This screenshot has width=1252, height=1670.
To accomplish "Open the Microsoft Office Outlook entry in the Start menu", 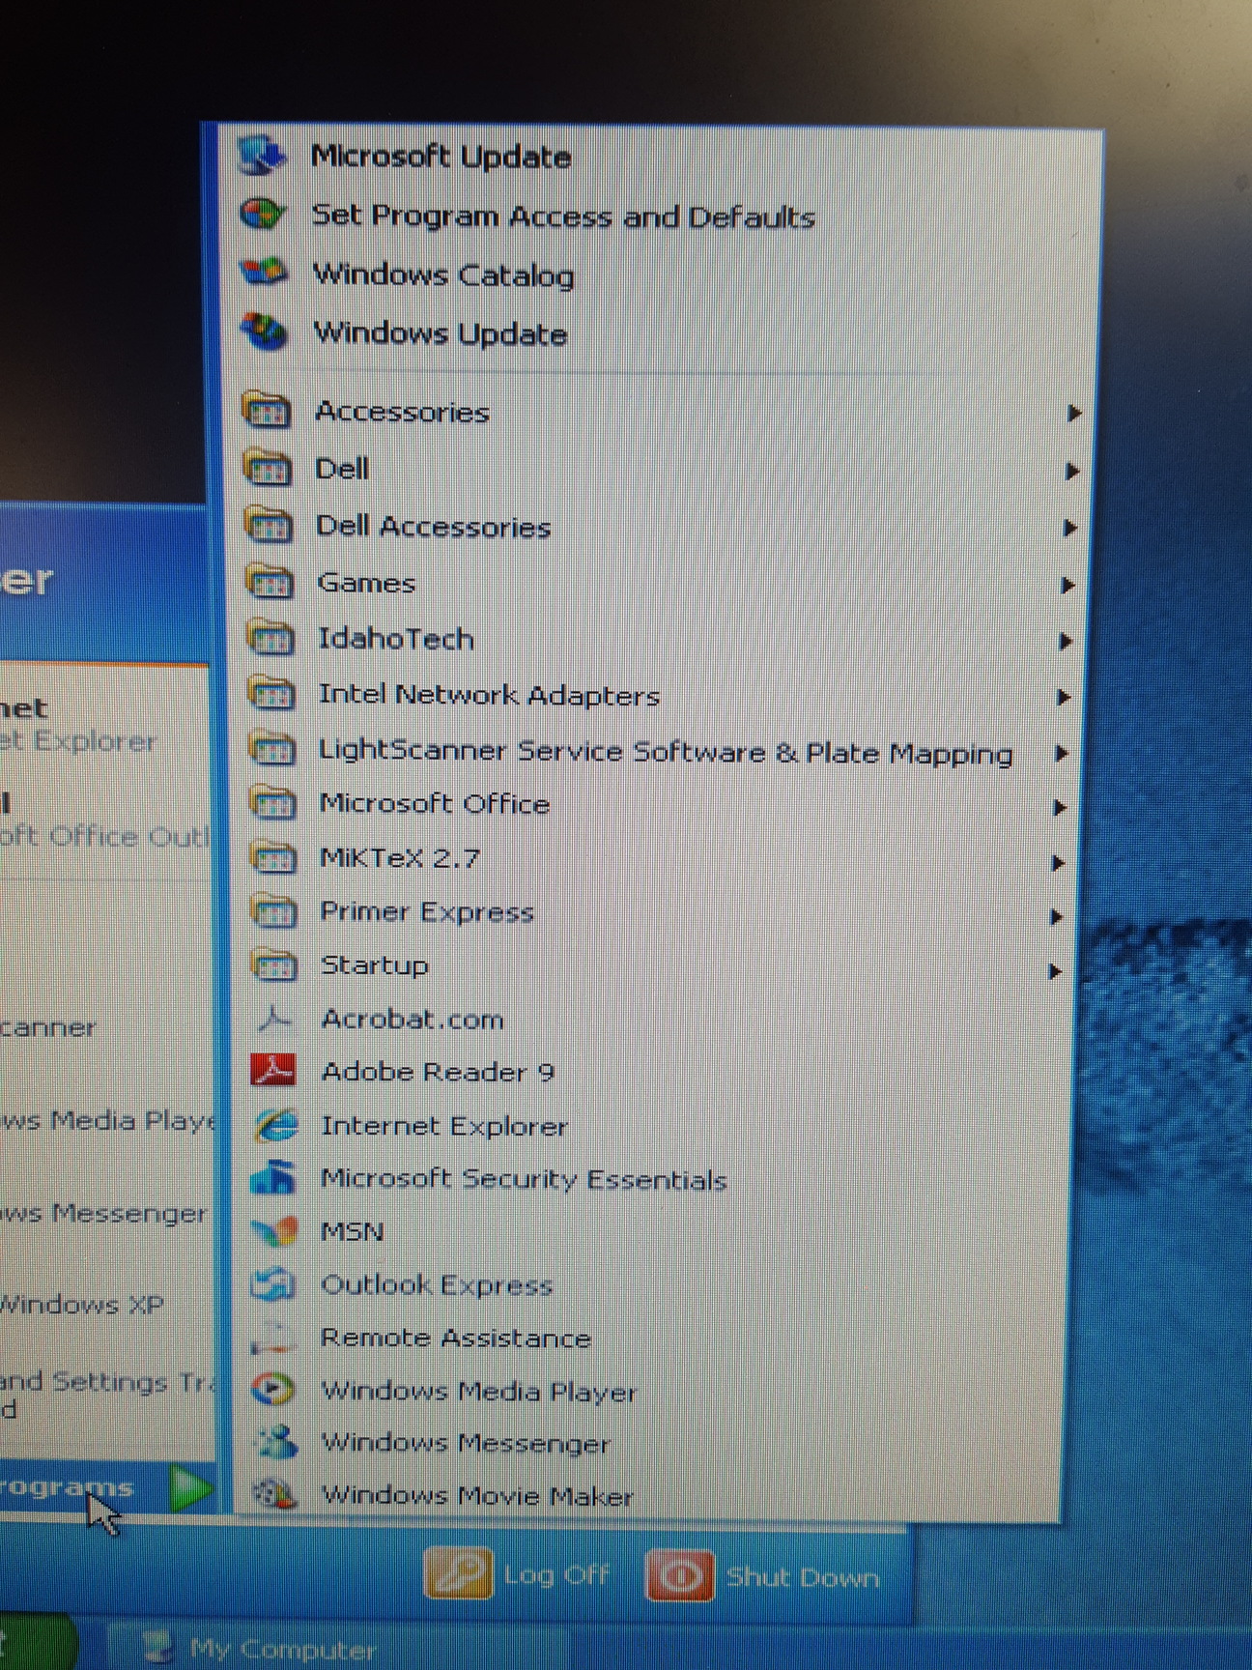I will click(x=103, y=821).
